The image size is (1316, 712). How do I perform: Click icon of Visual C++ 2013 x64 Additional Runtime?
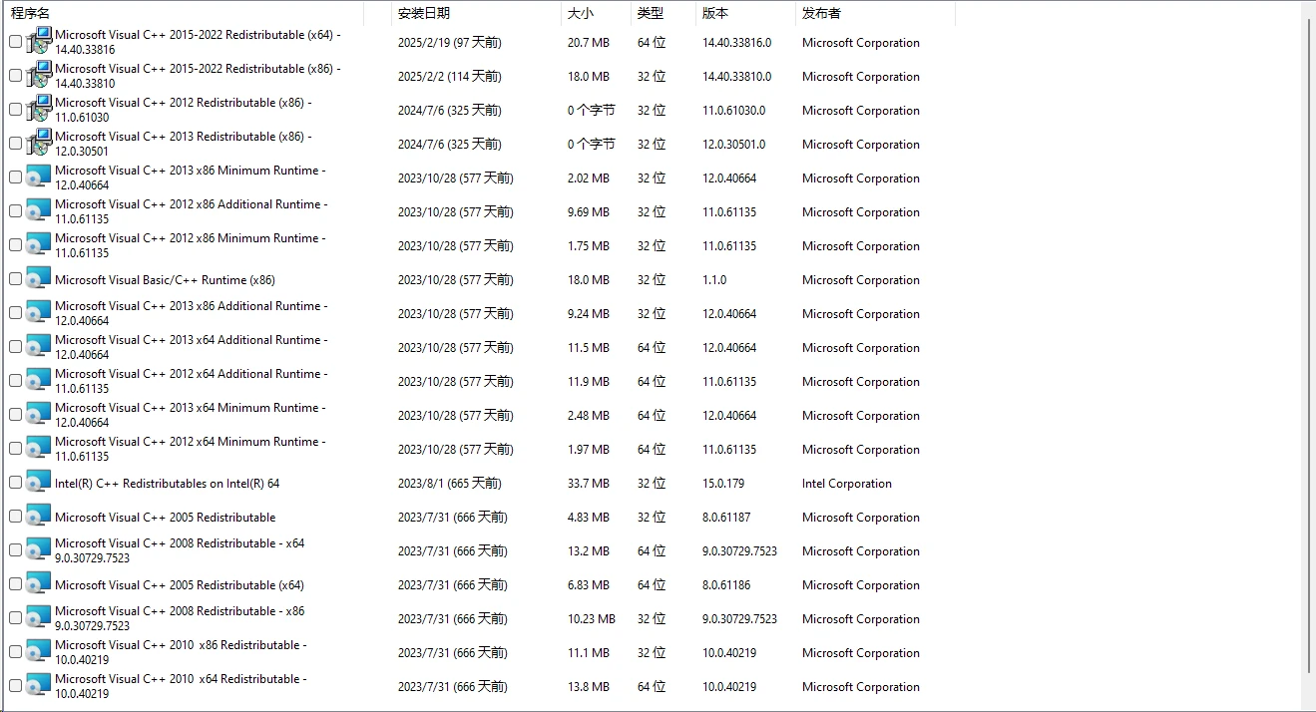coord(38,347)
